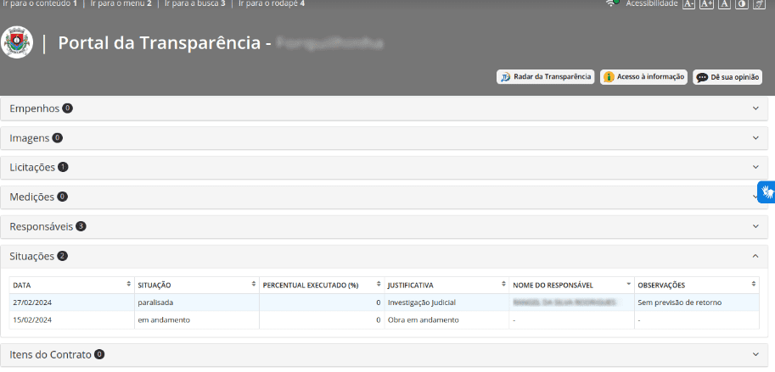Viewport: 775px width, 372px height.
Task: Click the 'paralisada' status cell
Action: (197, 303)
